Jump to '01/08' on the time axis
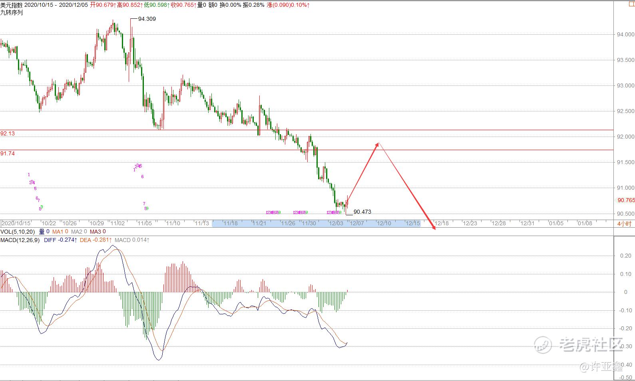The image size is (635, 381). pos(585,223)
